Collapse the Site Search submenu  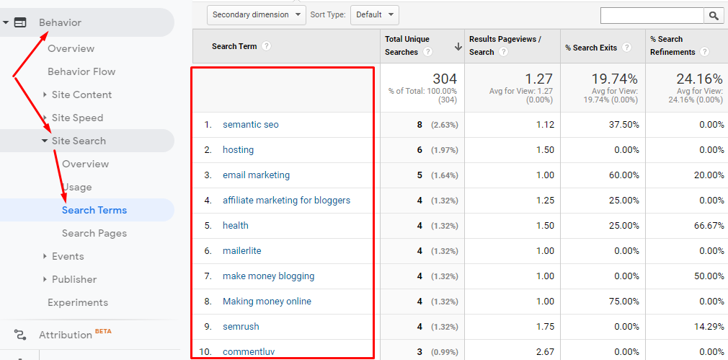[x=45, y=141]
